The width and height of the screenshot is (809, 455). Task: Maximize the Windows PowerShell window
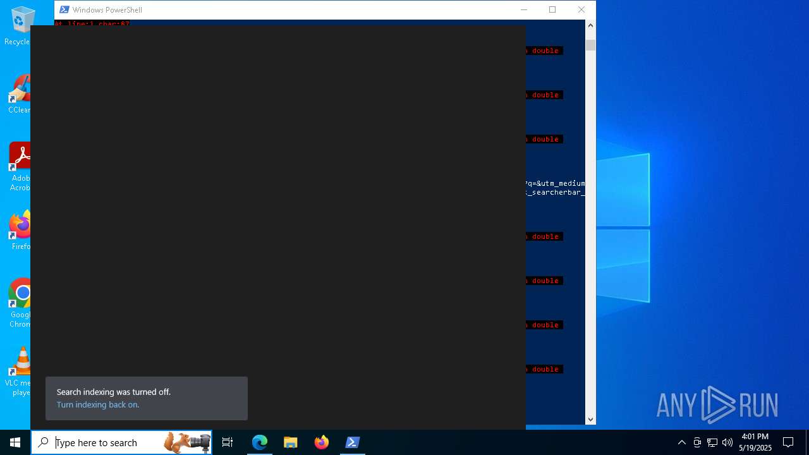552,9
